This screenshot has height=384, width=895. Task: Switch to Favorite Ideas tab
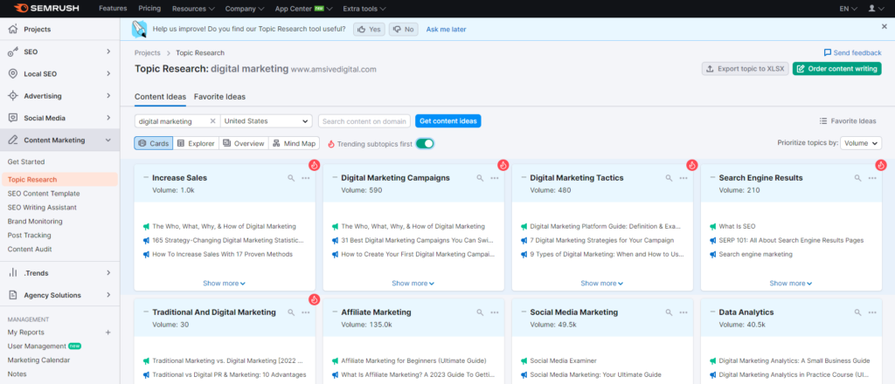[x=219, y=96]
